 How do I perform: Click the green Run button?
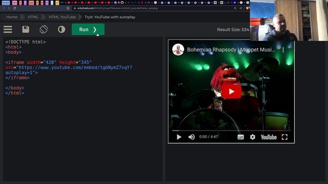pos(88,30)
